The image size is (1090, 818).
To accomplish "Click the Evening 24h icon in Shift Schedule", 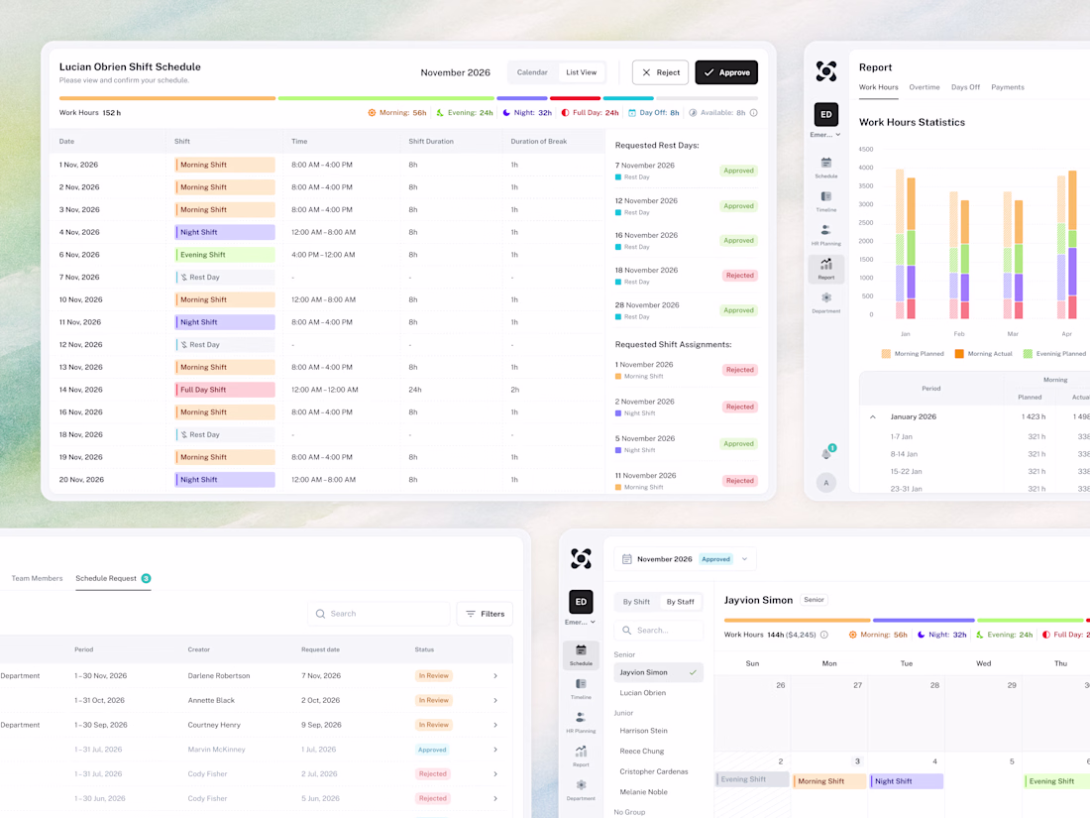I will point(439,113).
